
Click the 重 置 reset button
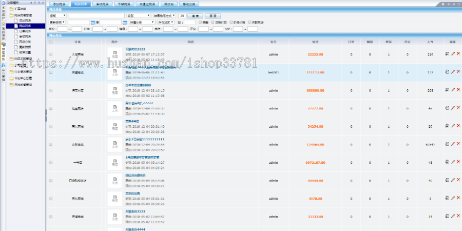point(213,16)
